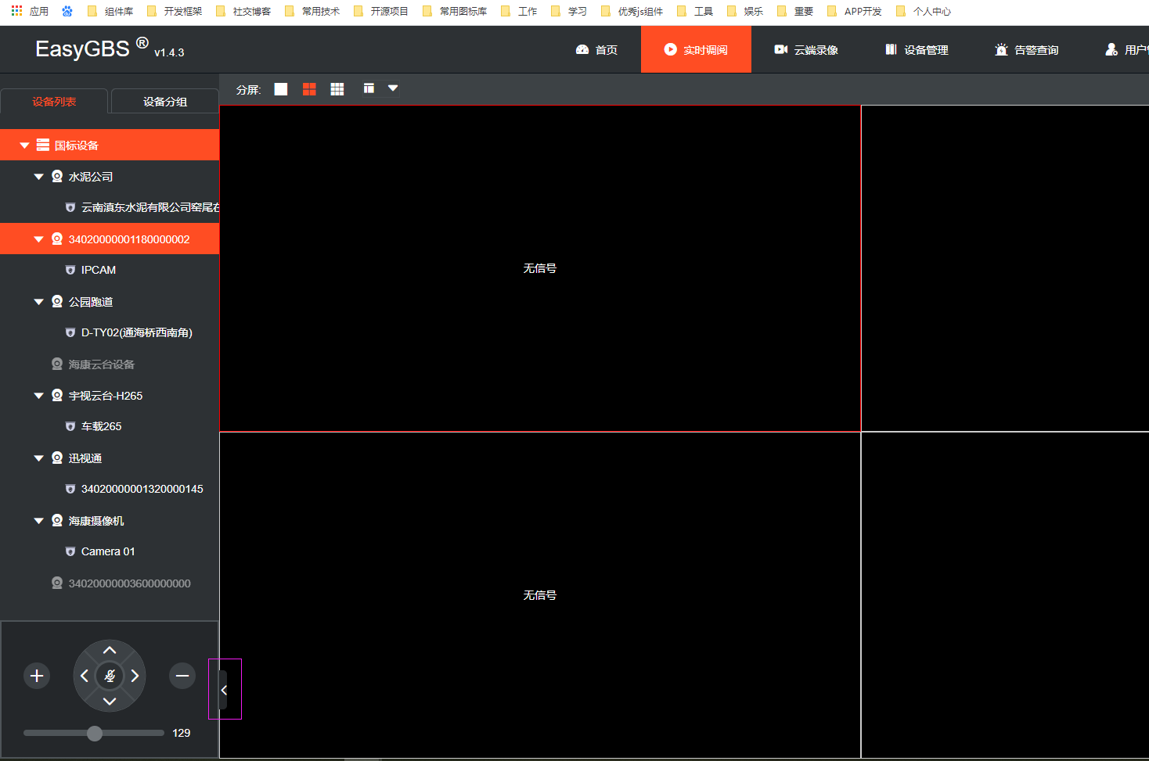Open the 组件库 bookmark folder
This screenshot has height=761, width=1149.
click(110, 11)
